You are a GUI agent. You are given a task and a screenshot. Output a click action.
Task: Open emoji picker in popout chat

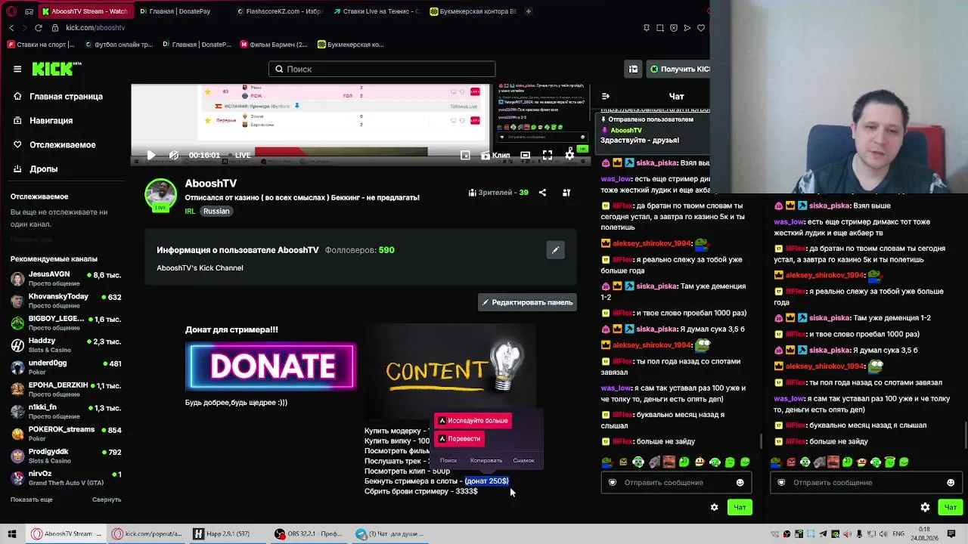[951, 483]
